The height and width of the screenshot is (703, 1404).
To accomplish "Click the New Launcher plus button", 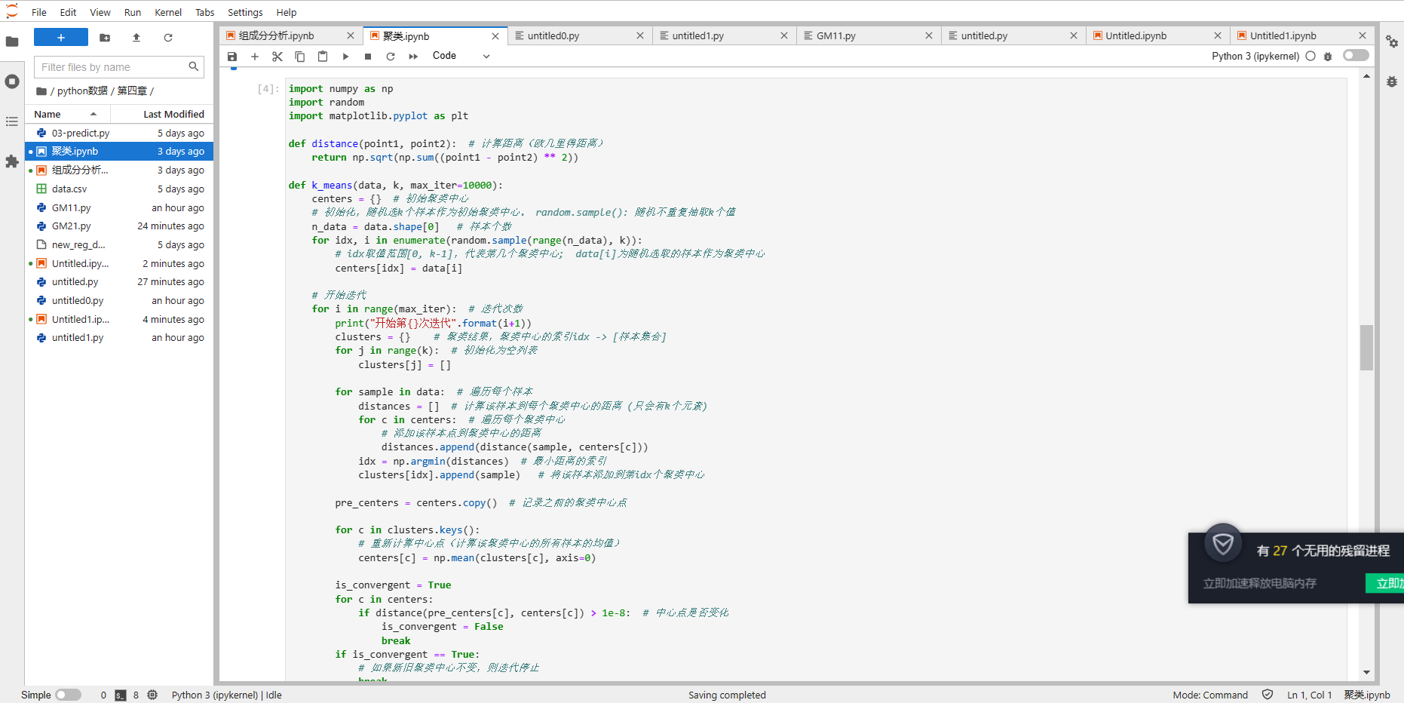I will 61,37.
